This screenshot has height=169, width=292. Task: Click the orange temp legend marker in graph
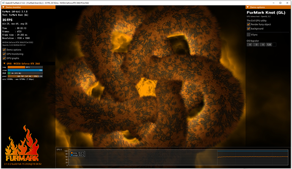point(72,153)
